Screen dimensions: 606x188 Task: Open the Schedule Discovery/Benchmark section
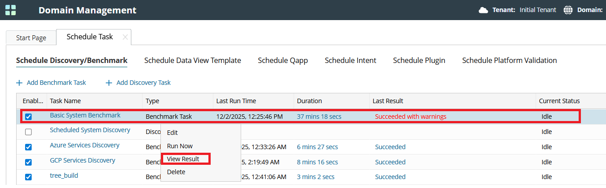coord(72,60)
